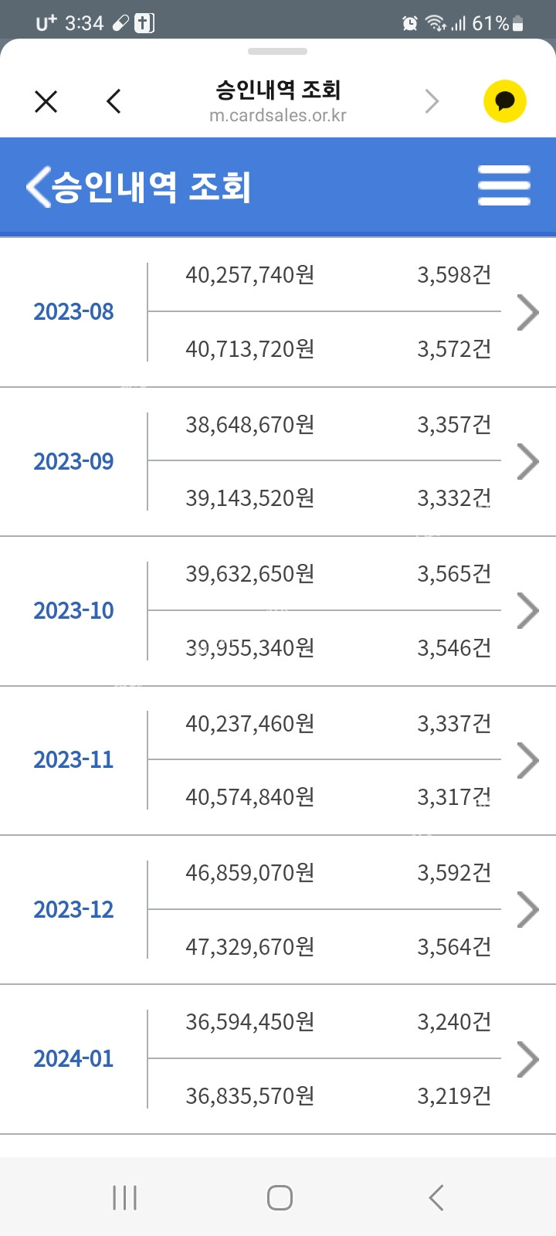Select the 2023-12 month label
This screenshot has width=556, height=1236.
[73, 910]
